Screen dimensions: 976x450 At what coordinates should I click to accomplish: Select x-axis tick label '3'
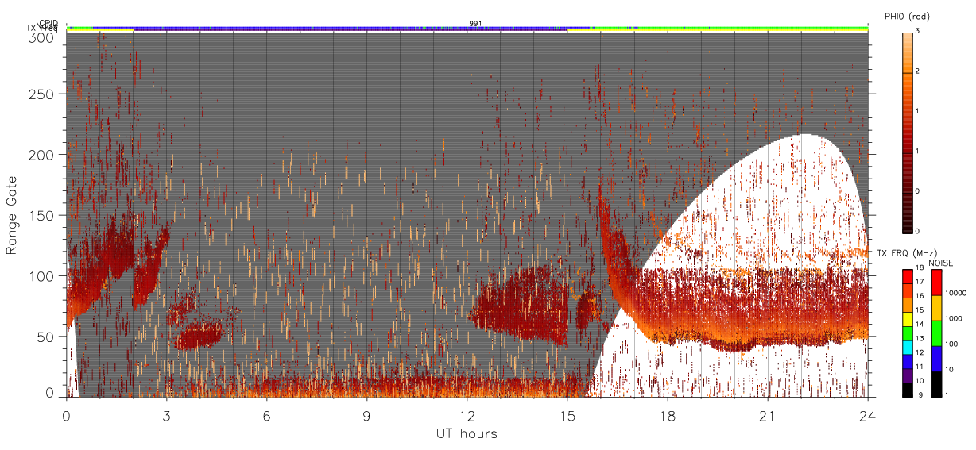[167, 416]
